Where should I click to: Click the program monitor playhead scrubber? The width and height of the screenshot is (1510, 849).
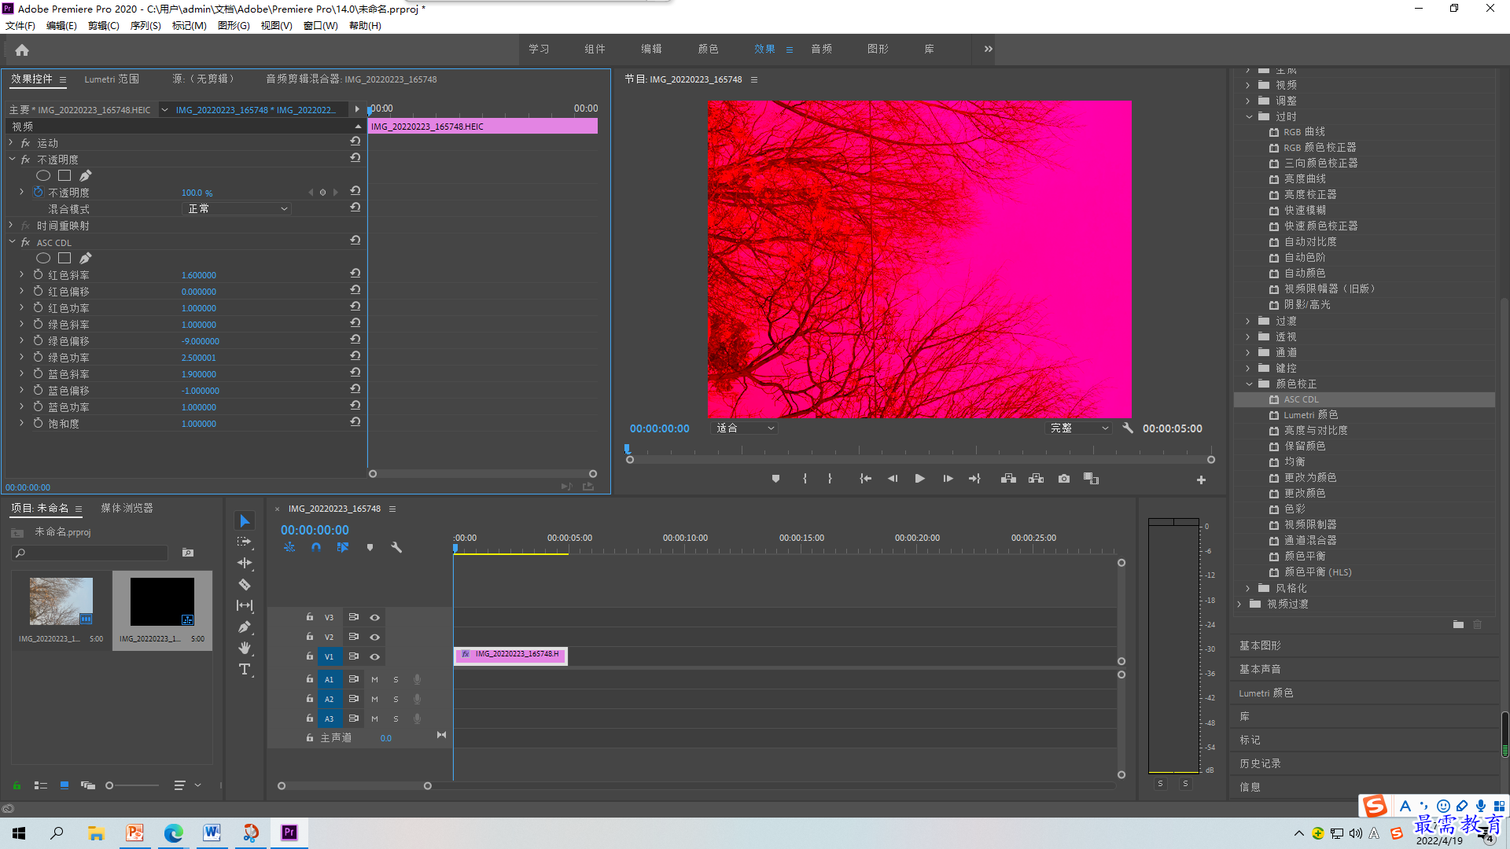pyautogui.click(x=627, y=449)
